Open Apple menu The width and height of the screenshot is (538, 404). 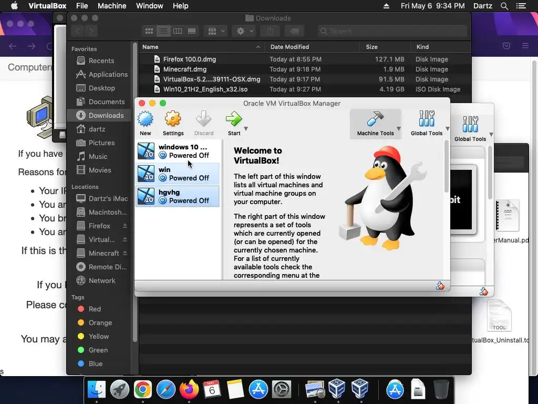(x=14, y=6)
